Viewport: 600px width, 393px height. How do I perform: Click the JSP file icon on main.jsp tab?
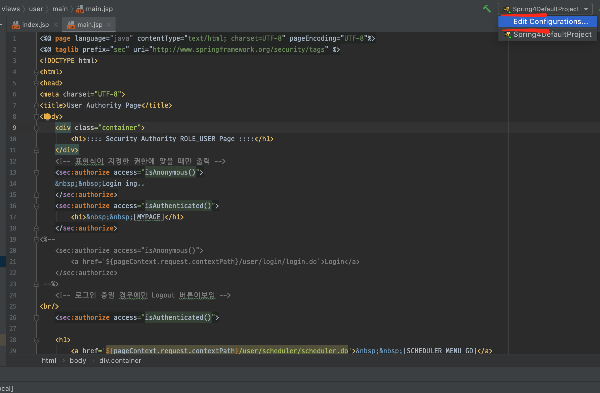[71, 25]
